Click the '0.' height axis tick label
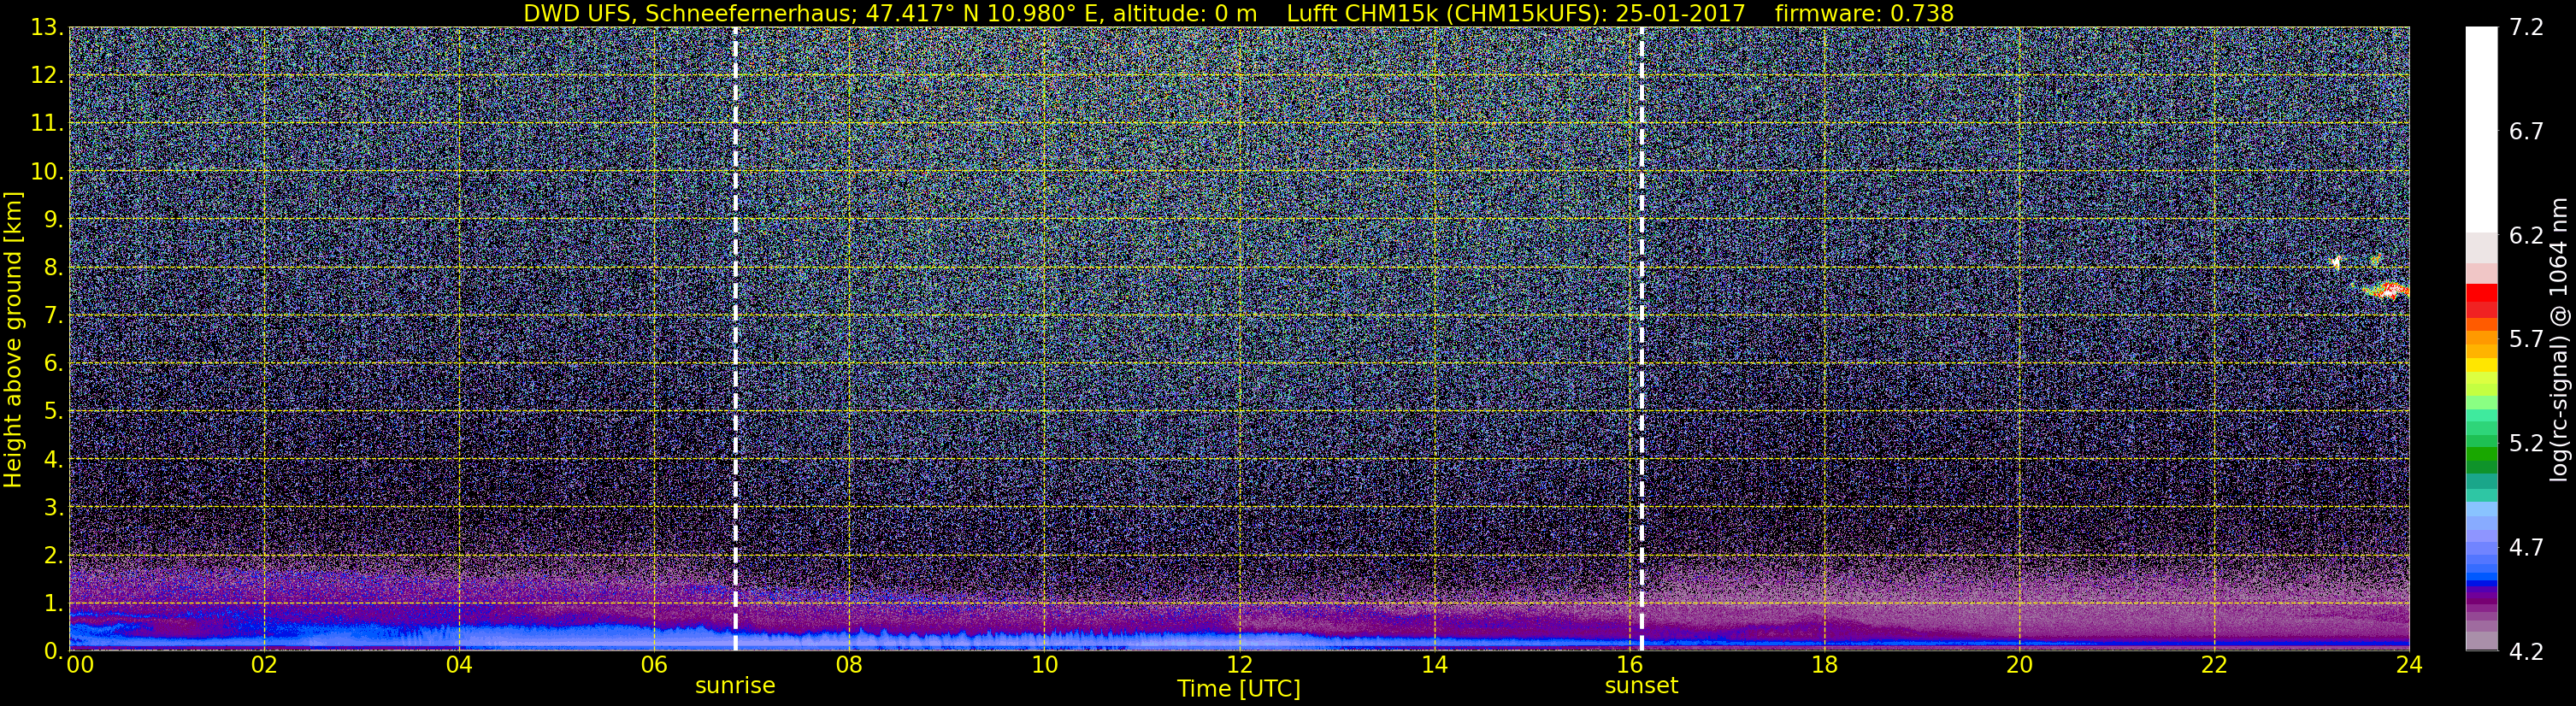 point(54,651)
